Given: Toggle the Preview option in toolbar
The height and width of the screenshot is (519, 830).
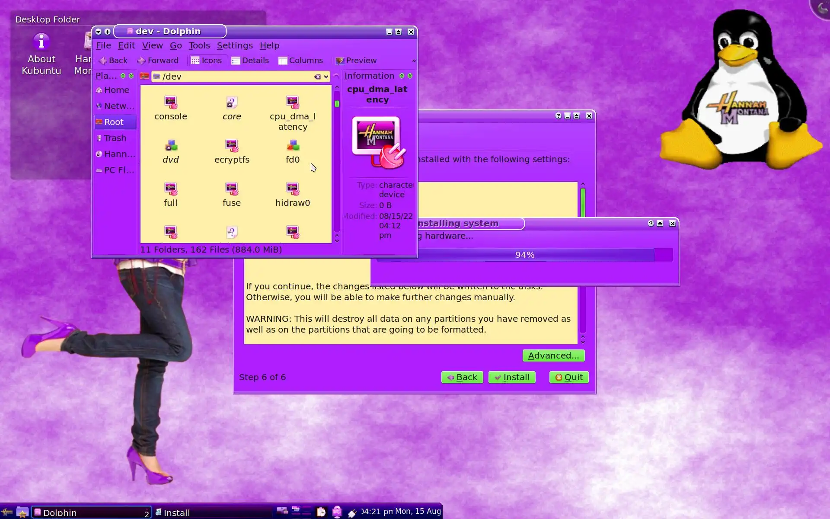Looking at the screenshot, I should click(x=356, y=61).
